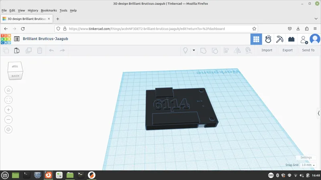The width and height of the screenshot is (321, 180).
Task: Expand the collapsed shapes panel chevron
Action: 319,113
